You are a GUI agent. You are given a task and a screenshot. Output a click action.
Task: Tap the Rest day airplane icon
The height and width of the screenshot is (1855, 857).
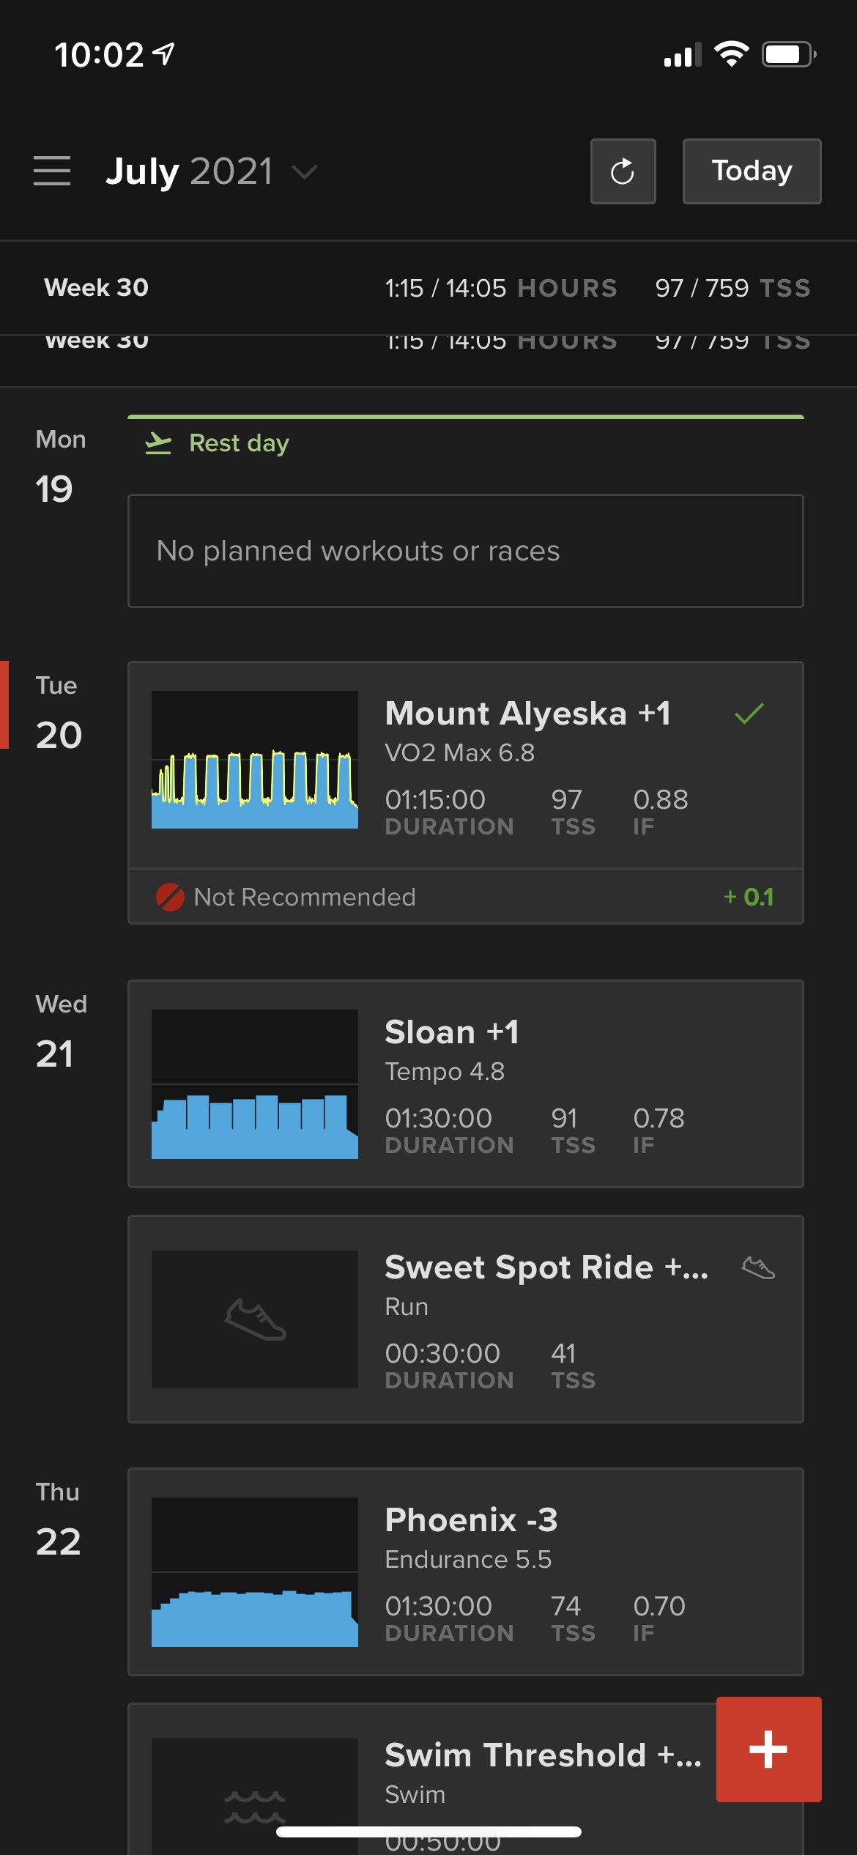pyautogui.click(x=158, y=443)
